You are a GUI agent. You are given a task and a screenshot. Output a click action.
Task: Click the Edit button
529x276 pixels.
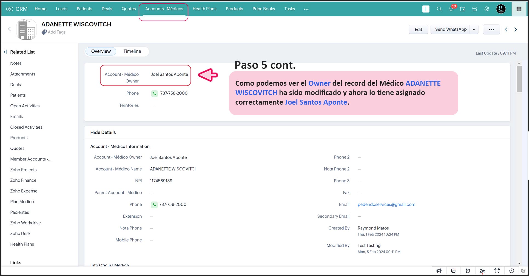coord(418,30)
